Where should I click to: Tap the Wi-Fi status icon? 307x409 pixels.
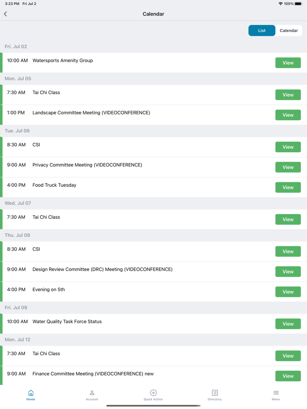coord(280,4)
